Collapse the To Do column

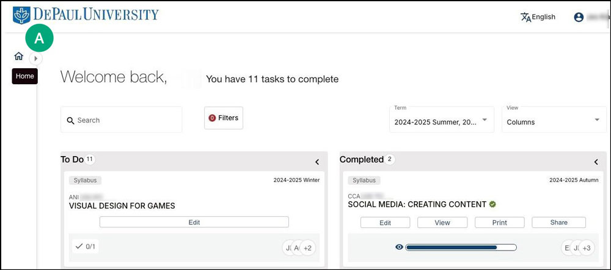316,162
